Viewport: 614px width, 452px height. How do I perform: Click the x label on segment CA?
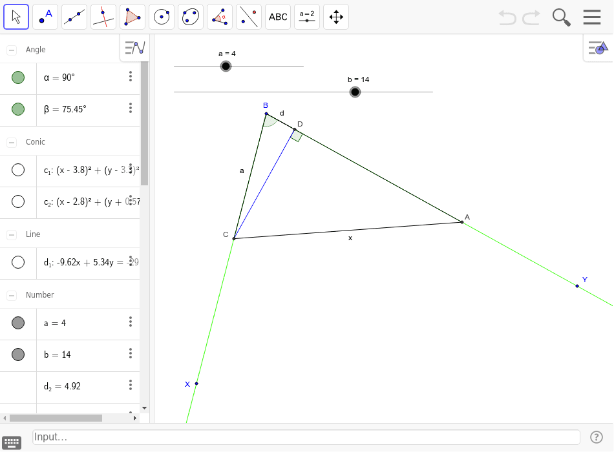tap(350, 238)
